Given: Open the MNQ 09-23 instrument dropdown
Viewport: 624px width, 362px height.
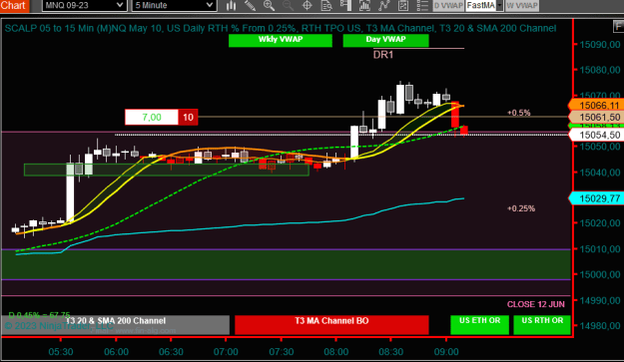Looking at the screenshot, I should [x=85, y=5].
